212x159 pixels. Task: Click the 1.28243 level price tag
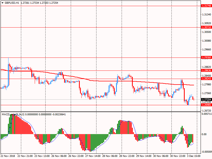click(206, 79)
